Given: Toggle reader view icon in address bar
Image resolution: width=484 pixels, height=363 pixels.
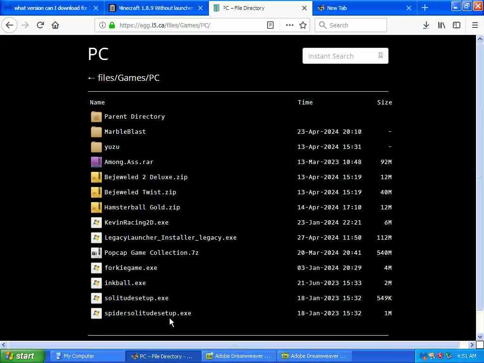Looking at the screenshot, I should pyautogui.click(x=270, y=26).
